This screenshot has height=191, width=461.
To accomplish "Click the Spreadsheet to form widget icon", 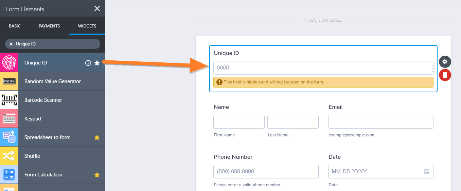I will pyautogui.click(x=9, y=137).
